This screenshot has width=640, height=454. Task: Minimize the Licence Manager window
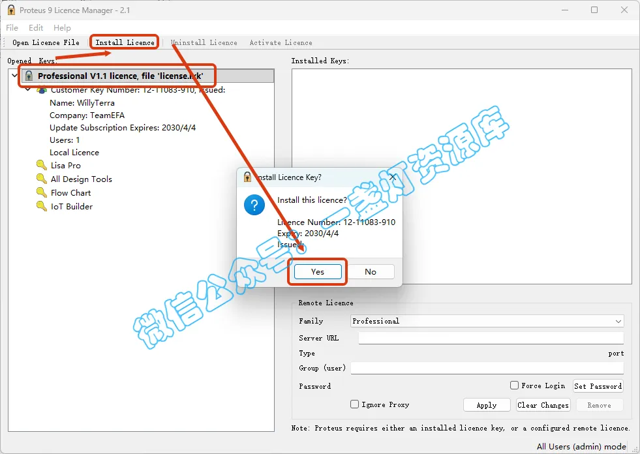[565, 10]
